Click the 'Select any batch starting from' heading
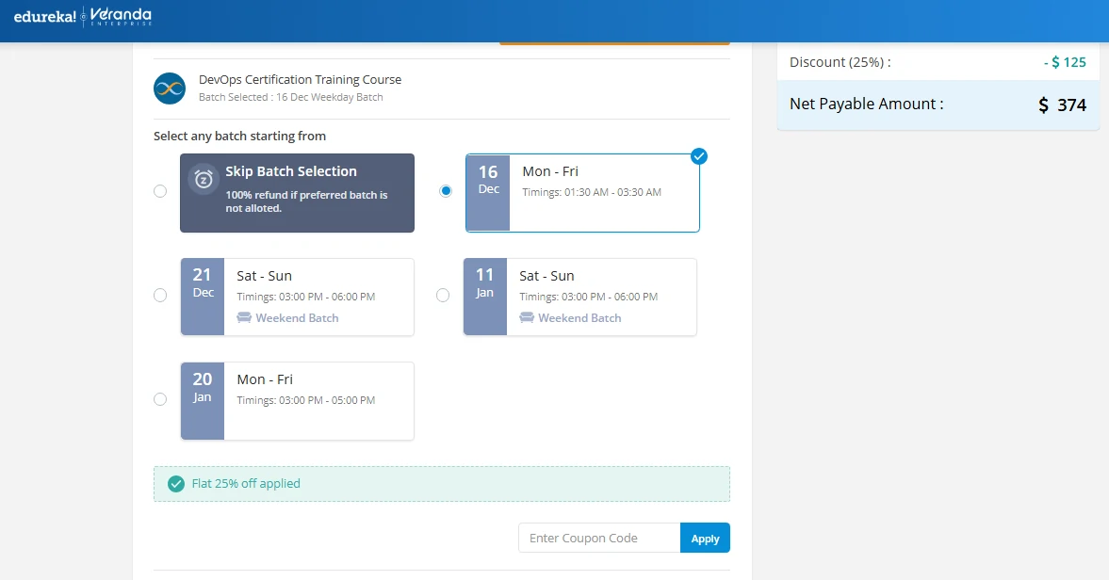 (x=239, y=137)
